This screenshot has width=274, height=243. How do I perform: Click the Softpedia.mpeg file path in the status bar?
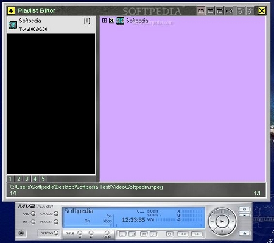(86, 187)
